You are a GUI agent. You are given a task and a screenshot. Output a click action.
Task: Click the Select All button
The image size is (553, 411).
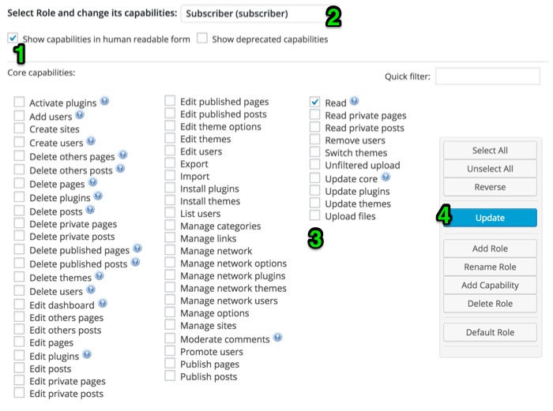pyautogui.click(x=490, y=151)
